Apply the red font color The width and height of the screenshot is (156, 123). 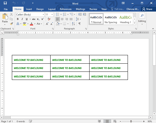pyautogui.click(x=32, y=24)
